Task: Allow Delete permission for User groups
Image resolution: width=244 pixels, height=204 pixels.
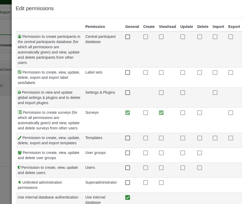Action: (x=200, y=153)
